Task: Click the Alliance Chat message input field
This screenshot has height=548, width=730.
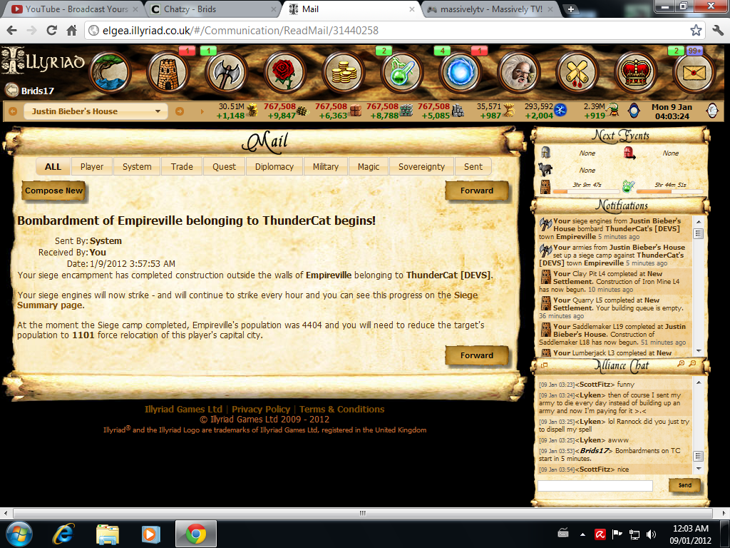Action: (595, 486)
